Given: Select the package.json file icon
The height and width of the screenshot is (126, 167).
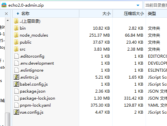Looking at the screenshot, I should click(16, 91).
